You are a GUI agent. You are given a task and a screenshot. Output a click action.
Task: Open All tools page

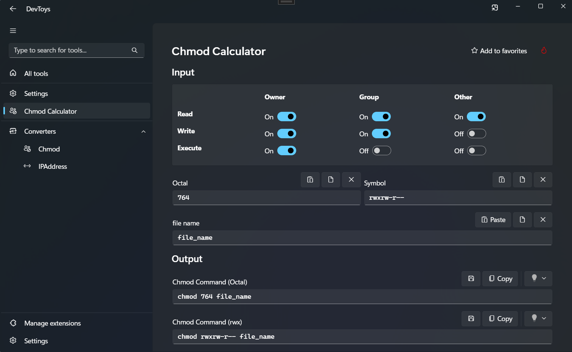pyautogui.click(x=77, y=74)
